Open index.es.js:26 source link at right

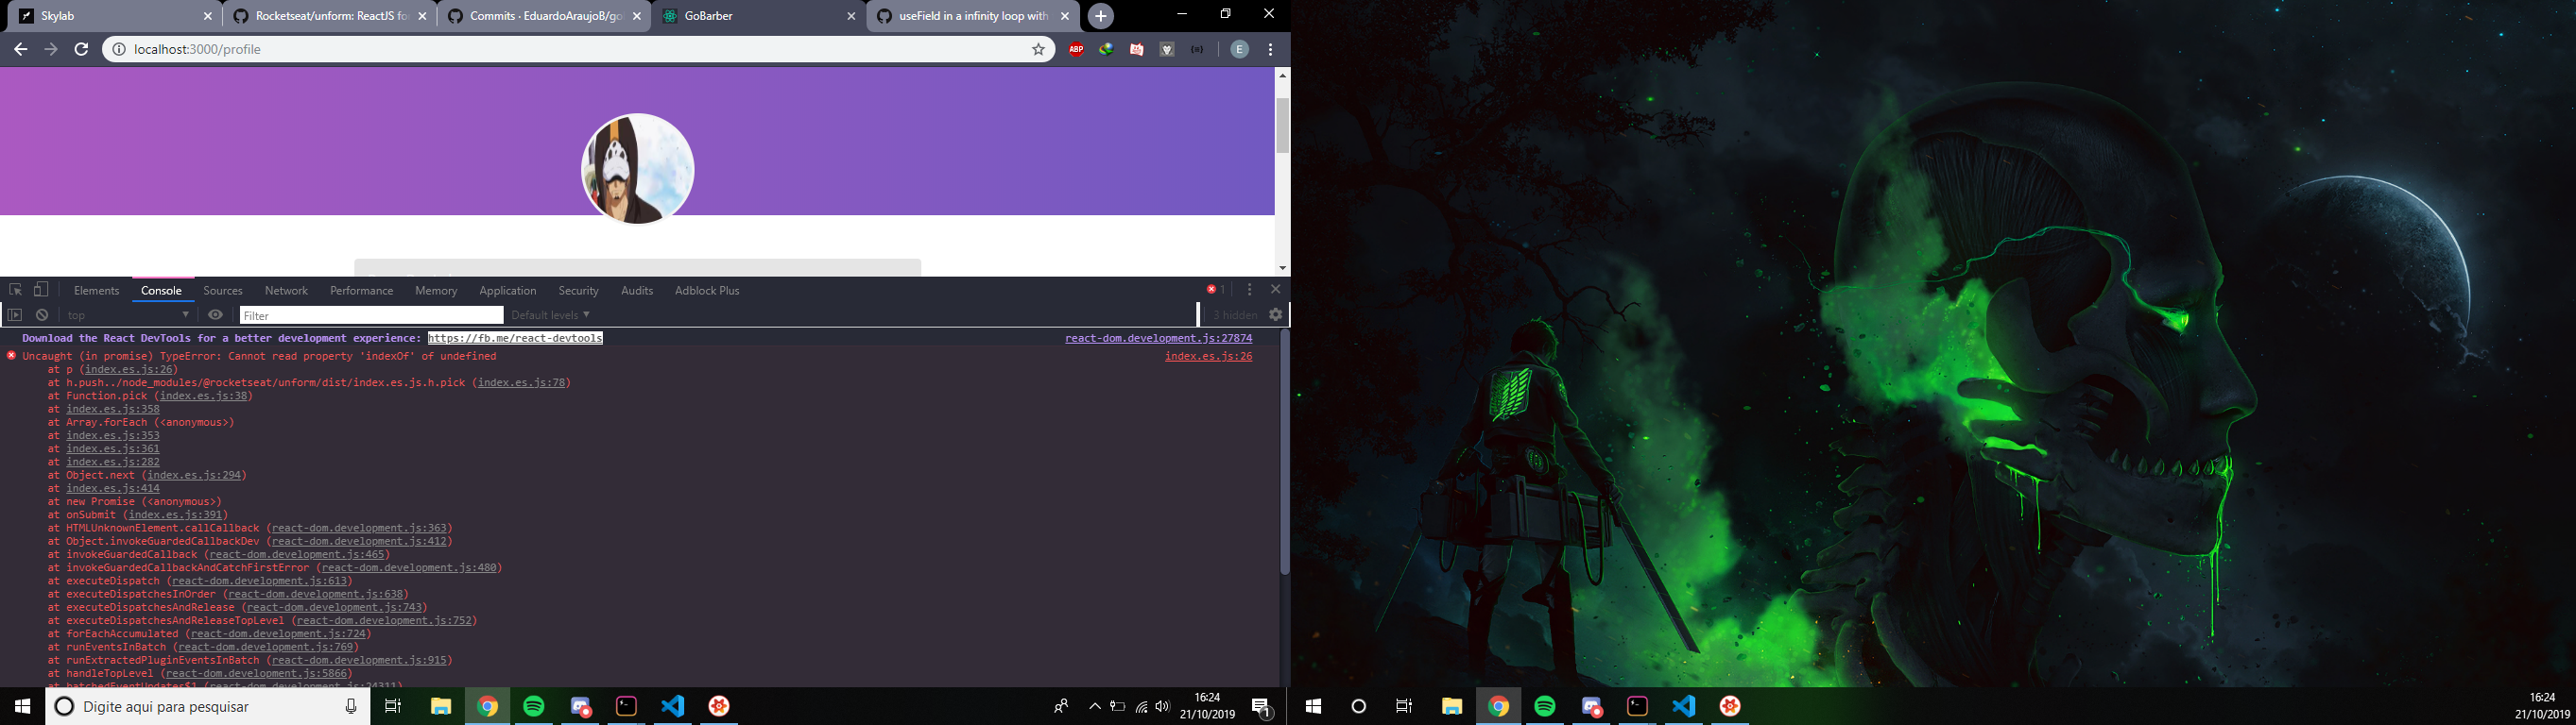tap(1208, 356)
